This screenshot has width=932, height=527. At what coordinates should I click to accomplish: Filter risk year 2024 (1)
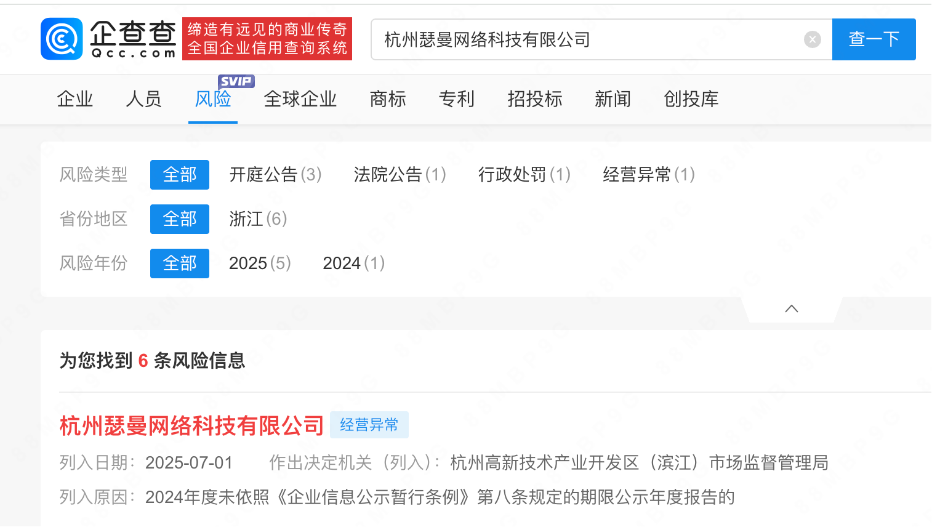pos(354,263)
